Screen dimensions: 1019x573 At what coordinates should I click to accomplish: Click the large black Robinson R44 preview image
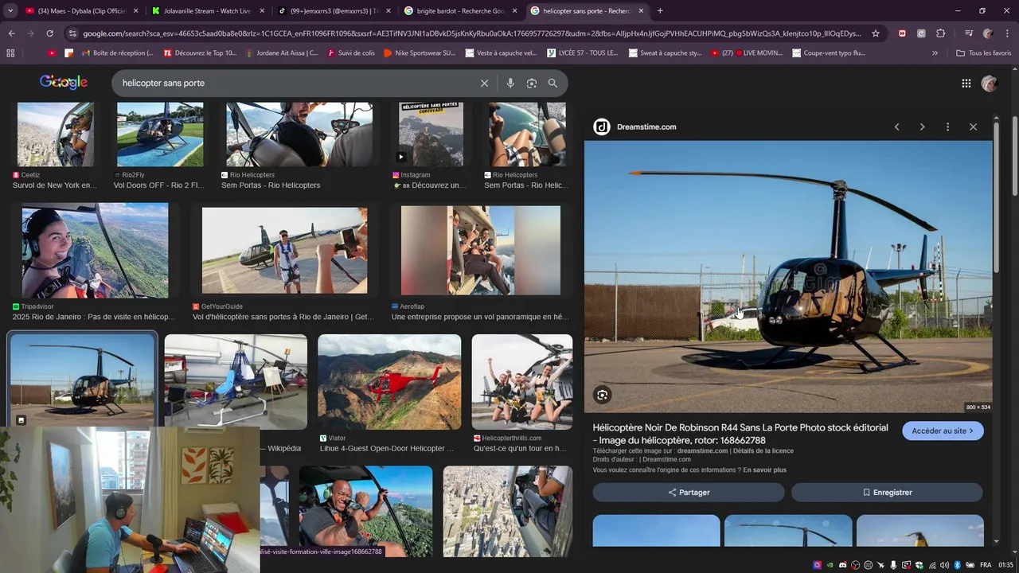coord(788,277)
